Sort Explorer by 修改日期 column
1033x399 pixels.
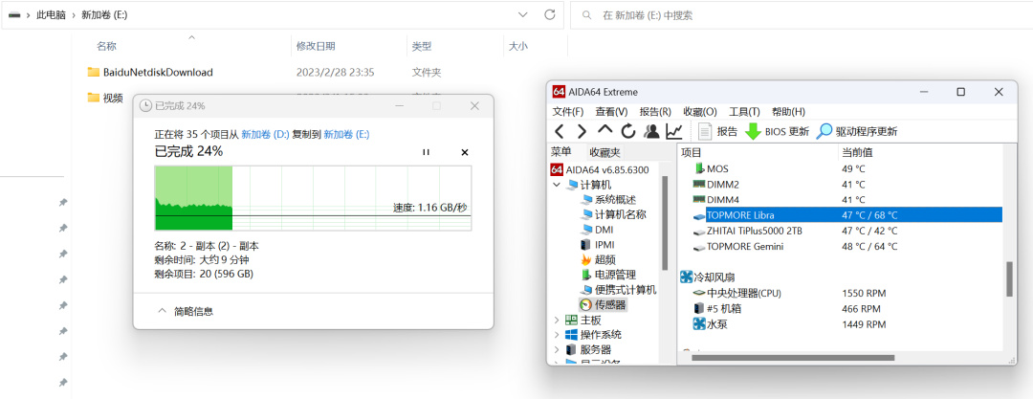coord(316,46)
